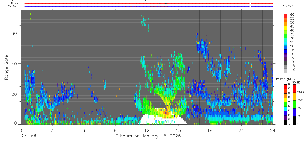Click the '151' CPID value at top
Viewport: 307px width, 141px height.
point(147,1)
